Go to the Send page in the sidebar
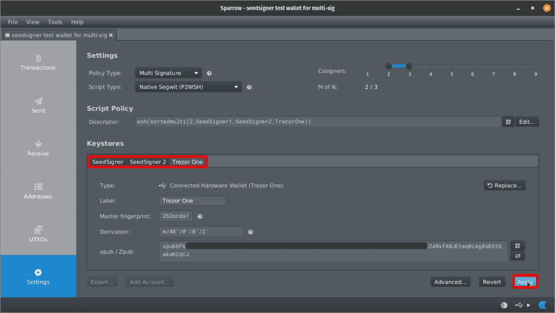This screenshot has height=313, width=555. click(38, 106)
